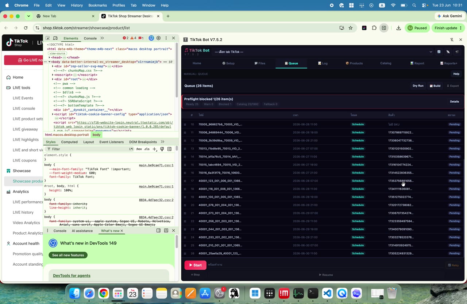
Task: Click the new style rule plus icon
Action: pyautogui.click(x=155, y=149)
